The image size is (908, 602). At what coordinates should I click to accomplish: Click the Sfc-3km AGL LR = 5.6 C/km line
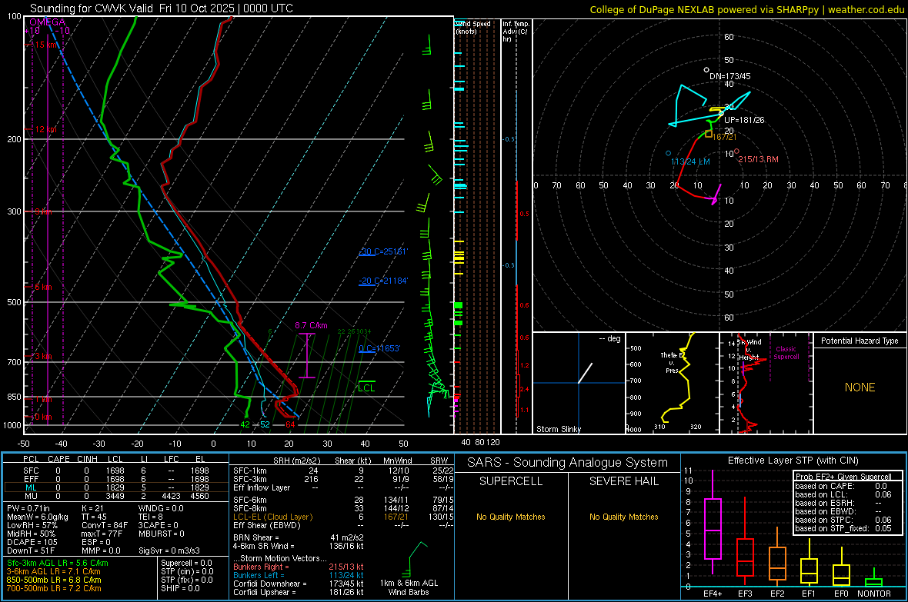coord(58,563)
